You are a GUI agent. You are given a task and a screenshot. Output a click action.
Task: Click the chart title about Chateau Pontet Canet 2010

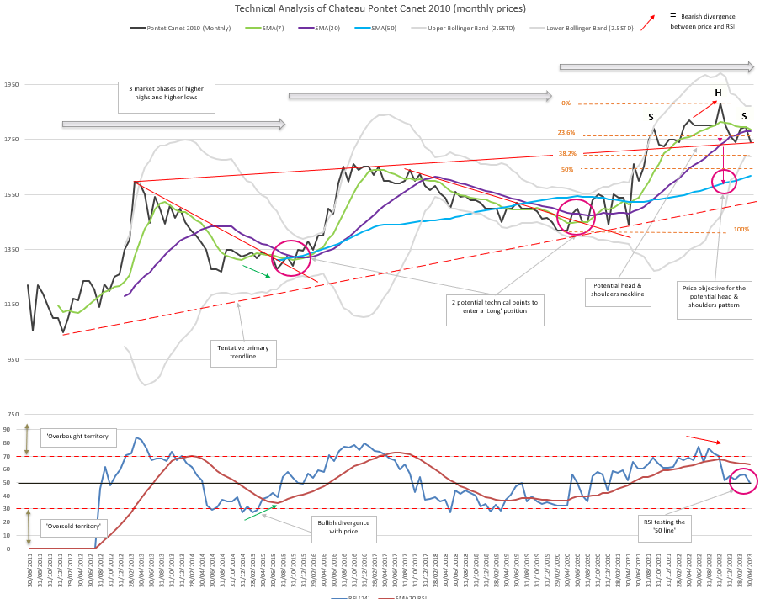click(380, 8)
